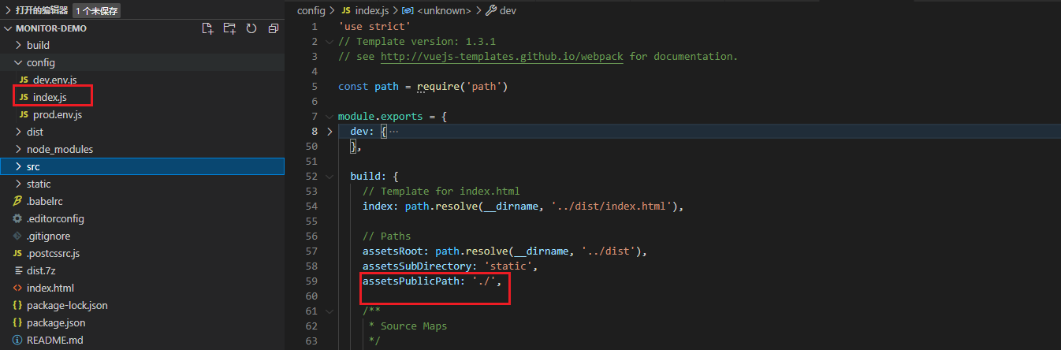Click the assetsSubDirectory property text
The width and height of the screenshot is (1061, 350).
(x=418, y=266)
